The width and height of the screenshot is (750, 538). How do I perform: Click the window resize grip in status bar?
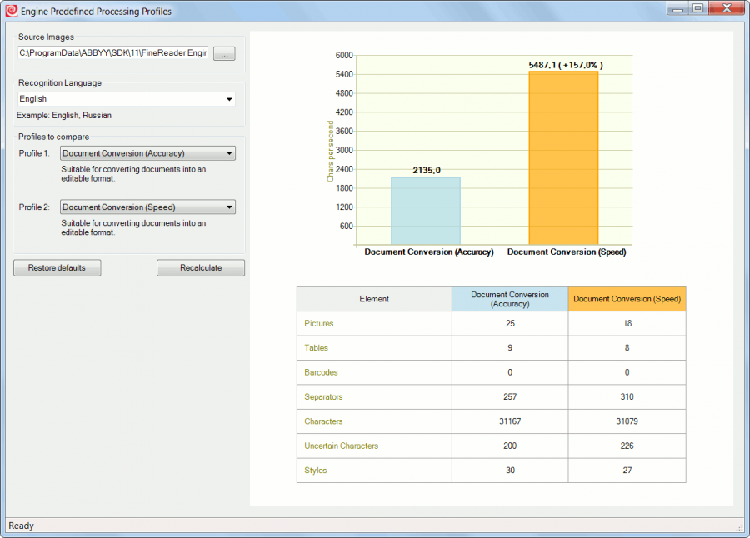point(739,526)
